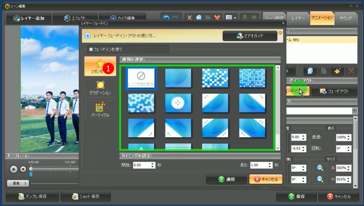
Task: Select the Particle fade category icon
Action: 100,110
